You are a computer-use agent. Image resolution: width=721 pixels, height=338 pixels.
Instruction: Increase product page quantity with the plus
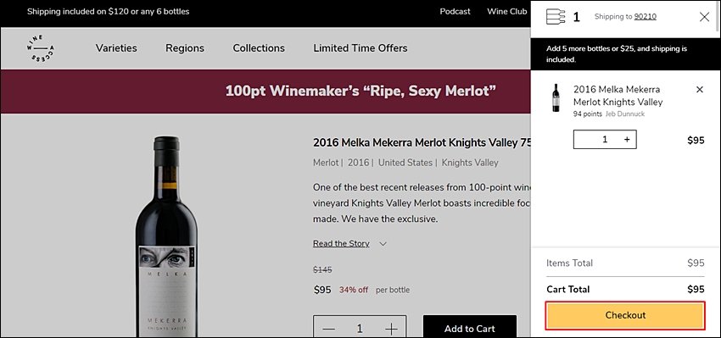391,329
